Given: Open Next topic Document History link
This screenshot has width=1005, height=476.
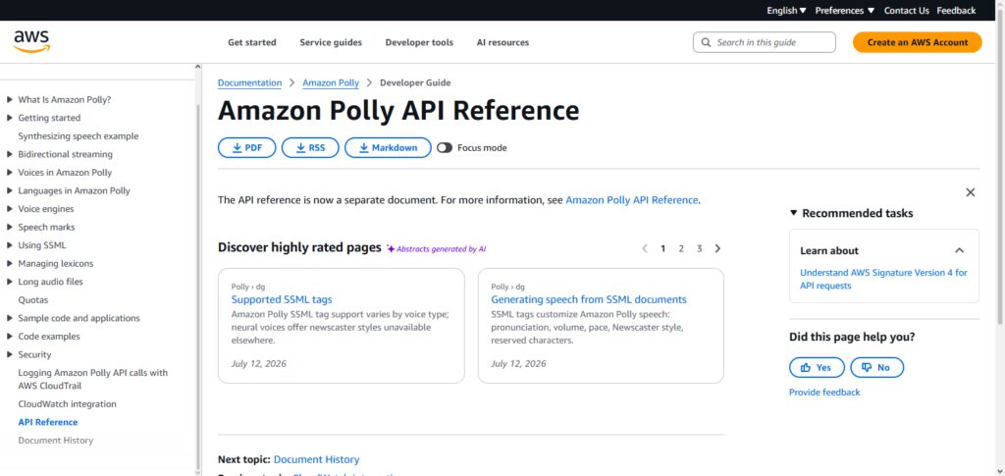Looking at the screenshot, I should (316, 459).
